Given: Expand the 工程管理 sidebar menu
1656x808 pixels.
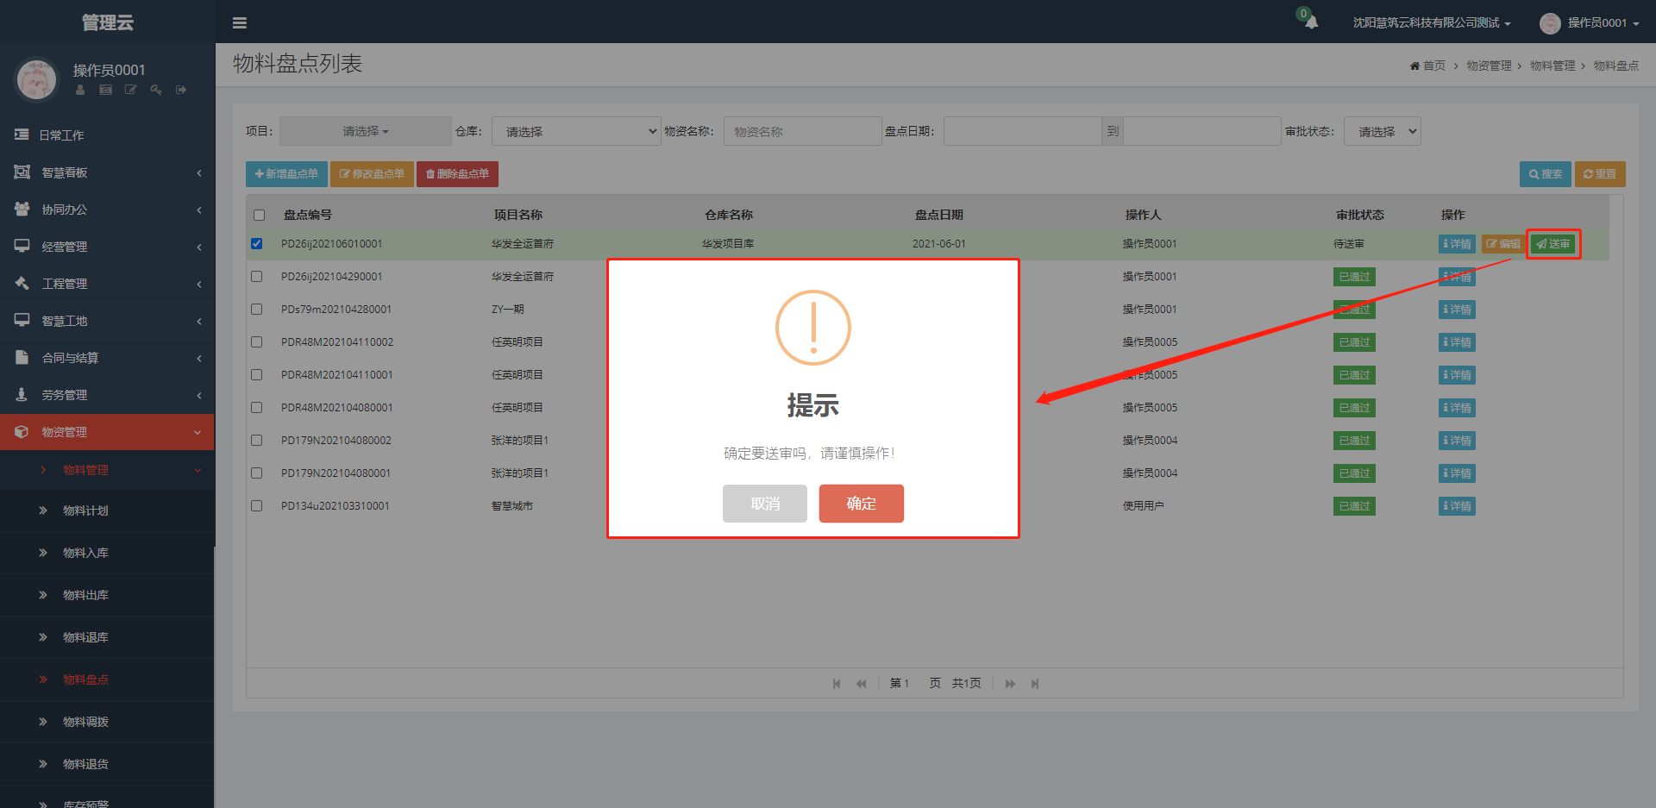Looking at the screenshot, I should [x=107, y=284].
